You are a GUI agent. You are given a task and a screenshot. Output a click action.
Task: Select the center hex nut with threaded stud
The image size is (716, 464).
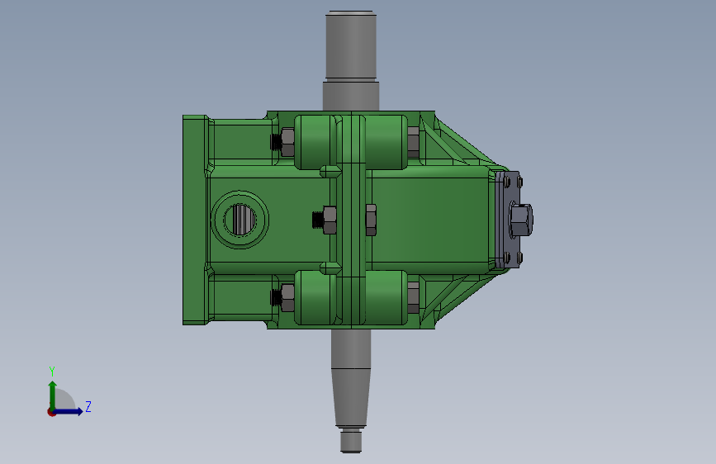(x=325, y=220)
